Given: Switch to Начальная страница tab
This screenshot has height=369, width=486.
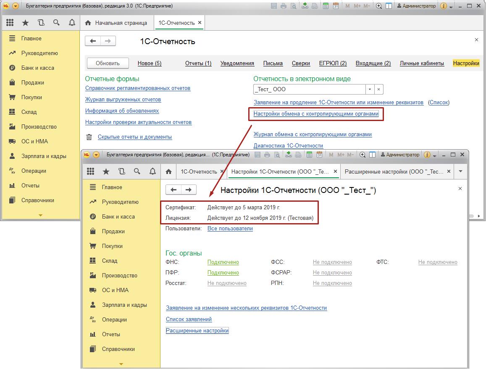Looking at the screenshot, I should click(x=117, y=23).
